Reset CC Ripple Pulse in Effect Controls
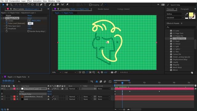Screen dimensions: 197x111 [x=30, y=18]
